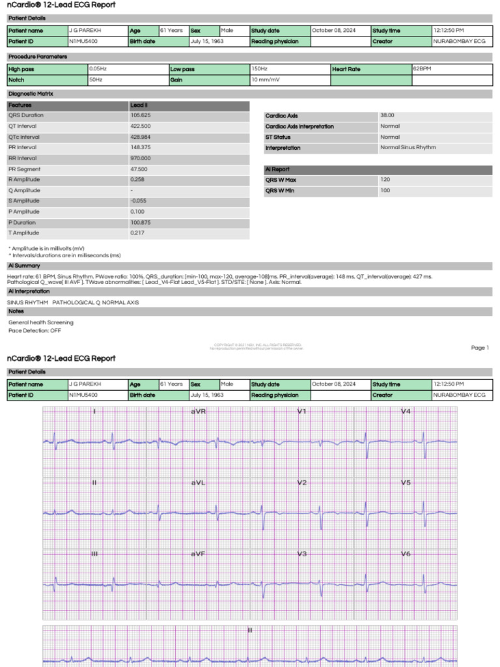The image size is (500, 667).
Task: Click the SINUS RHYTHM interpretation text
Action: pyautogui.click(x=27, y=302)
